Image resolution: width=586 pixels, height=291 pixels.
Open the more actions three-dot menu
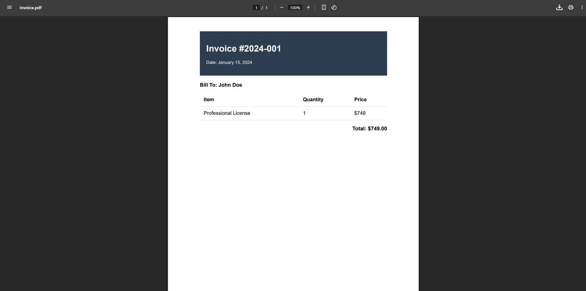coord(582,8)
